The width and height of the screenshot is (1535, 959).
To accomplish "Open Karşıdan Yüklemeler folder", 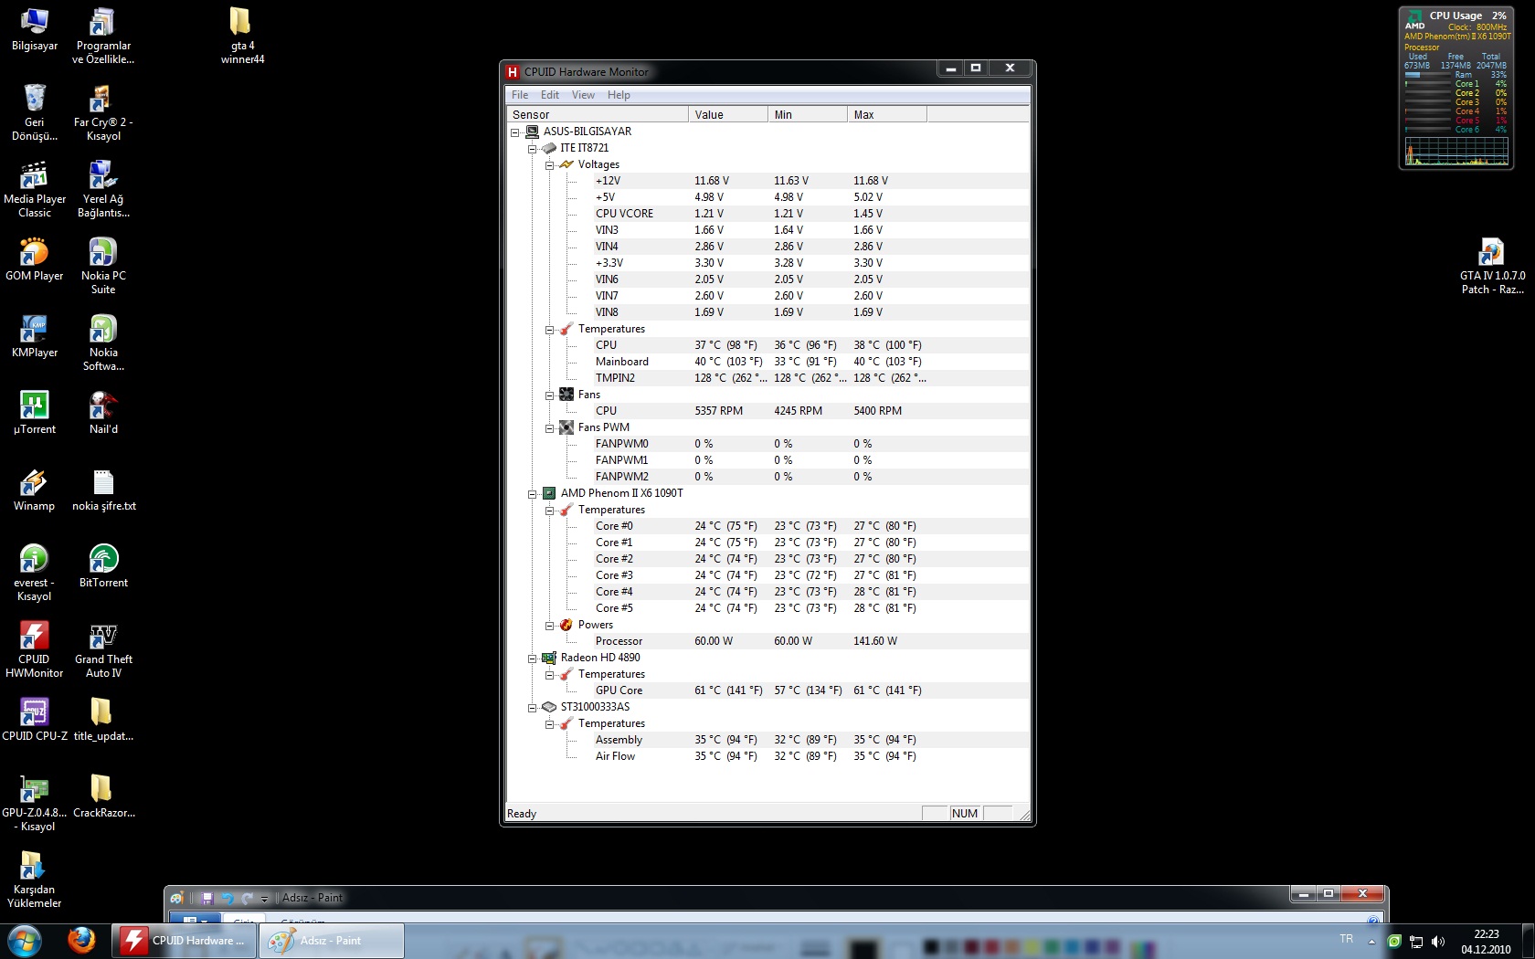I will pos(34,880).
